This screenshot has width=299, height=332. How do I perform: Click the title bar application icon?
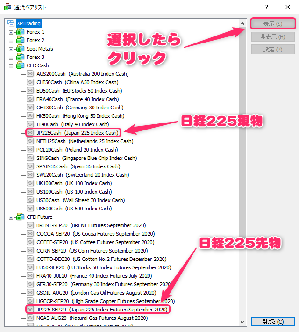pos(7,7)
